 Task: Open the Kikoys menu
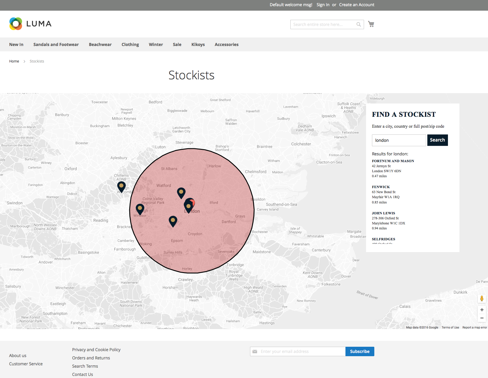[198, 45]
